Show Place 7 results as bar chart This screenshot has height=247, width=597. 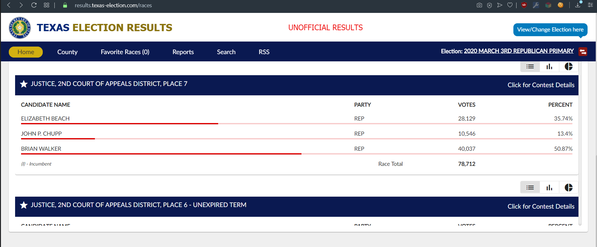549,66
